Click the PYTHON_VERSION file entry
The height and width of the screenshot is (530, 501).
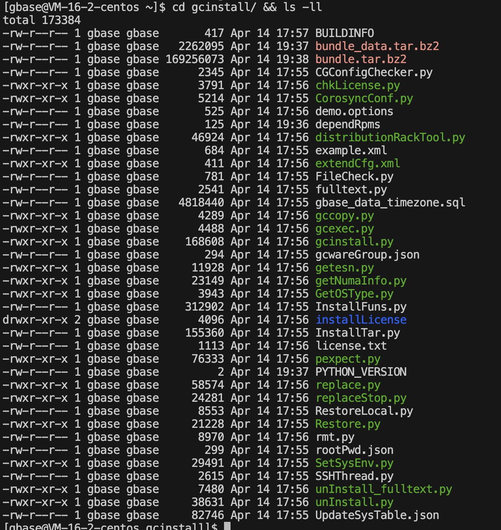click(x=361, y=372)
